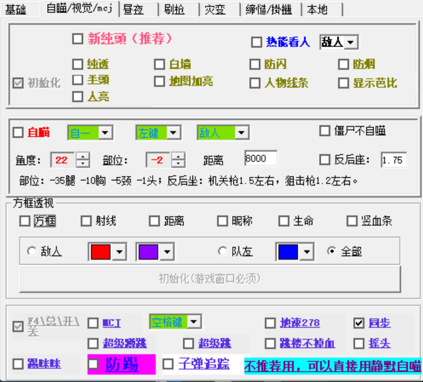Click the red enemy color swatch

coord(100,251)
